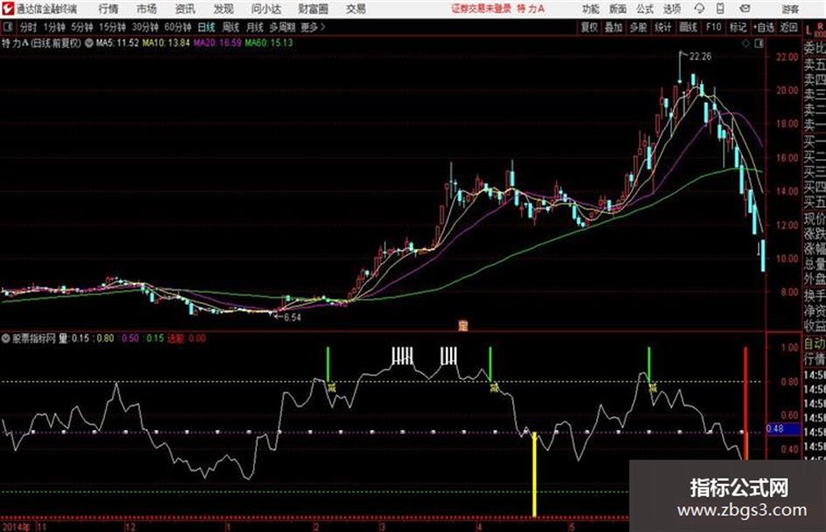Select the 多周期 multi-period tab
Image resolution: width=826 pixels, height=532 pixels.
(282, 27)
